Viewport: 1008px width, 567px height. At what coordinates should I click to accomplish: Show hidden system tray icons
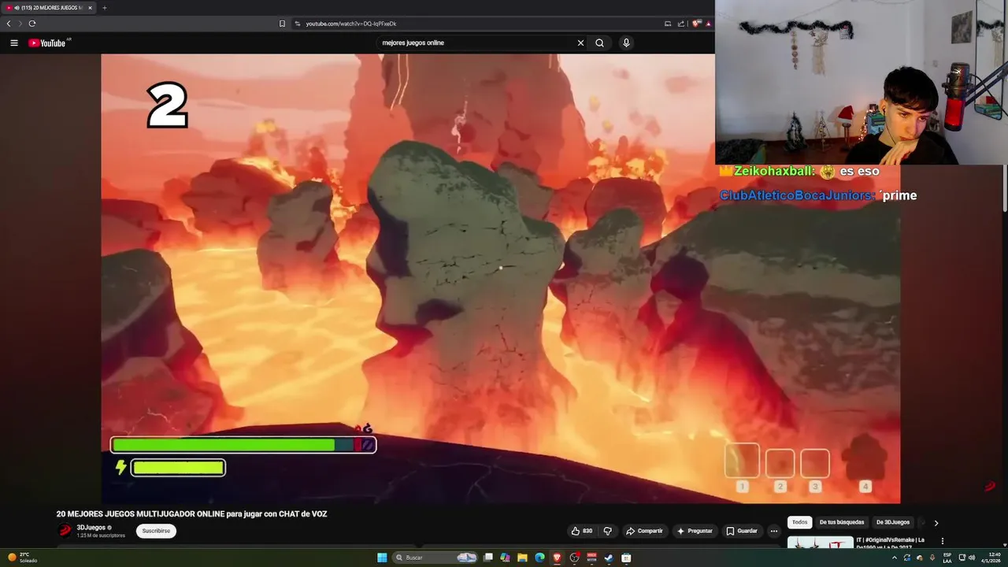coord(895,558)
